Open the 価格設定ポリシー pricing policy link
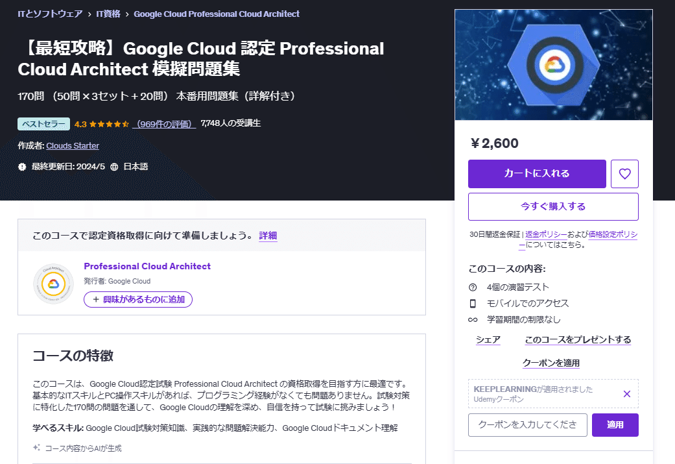The image size is (675, 464). coord(613,234)
